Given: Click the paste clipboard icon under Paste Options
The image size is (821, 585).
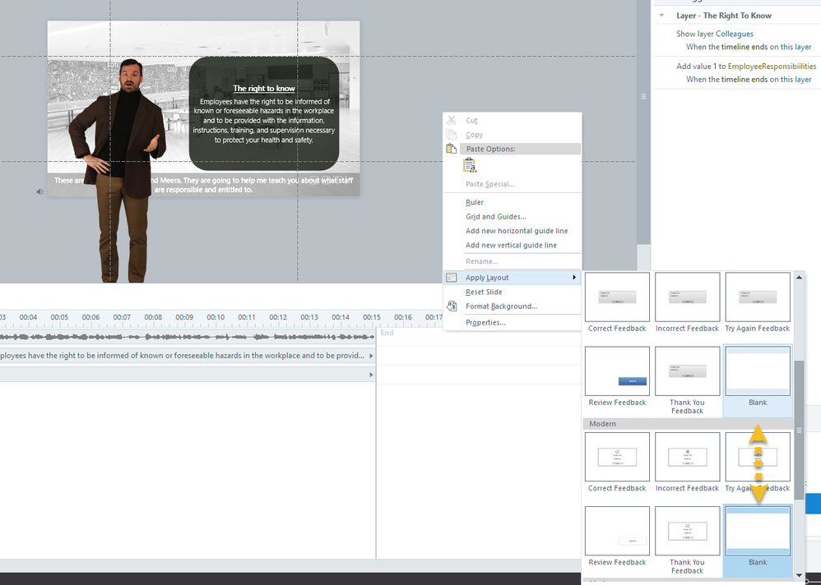Looking at the screenshot, I should 470,166.
